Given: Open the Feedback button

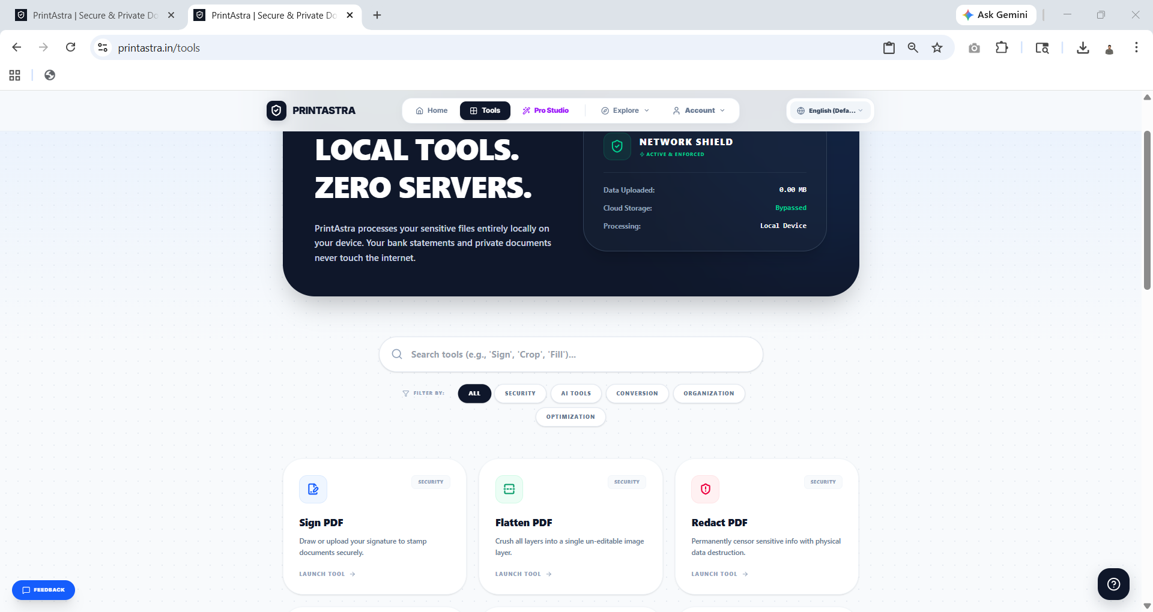Looking at the screenshot, I should click(x=43, y=590).
